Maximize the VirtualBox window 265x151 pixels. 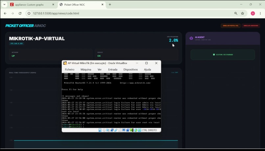(x=147, y=63)
